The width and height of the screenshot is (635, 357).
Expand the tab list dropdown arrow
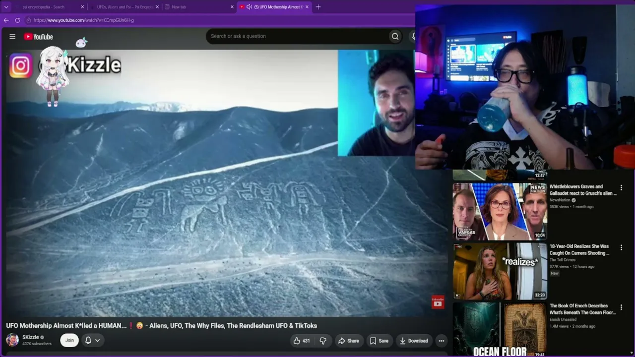(x=6, y=7)
